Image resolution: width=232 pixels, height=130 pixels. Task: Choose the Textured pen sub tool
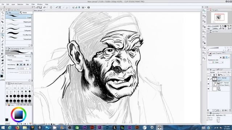(x=18, y=38)
